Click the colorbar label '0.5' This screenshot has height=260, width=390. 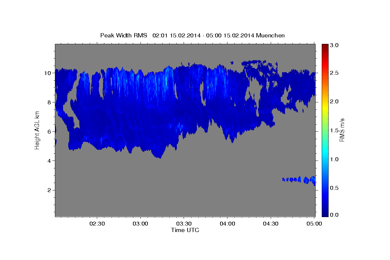[x=334, y=188]
